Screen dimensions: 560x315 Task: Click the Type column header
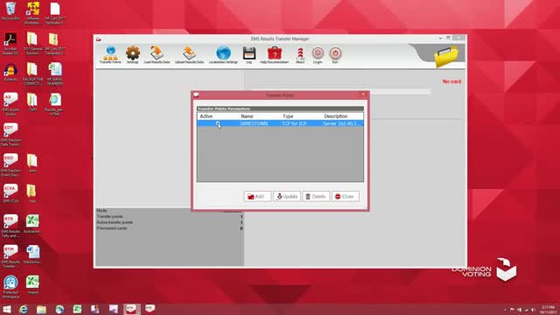point(288,116)
